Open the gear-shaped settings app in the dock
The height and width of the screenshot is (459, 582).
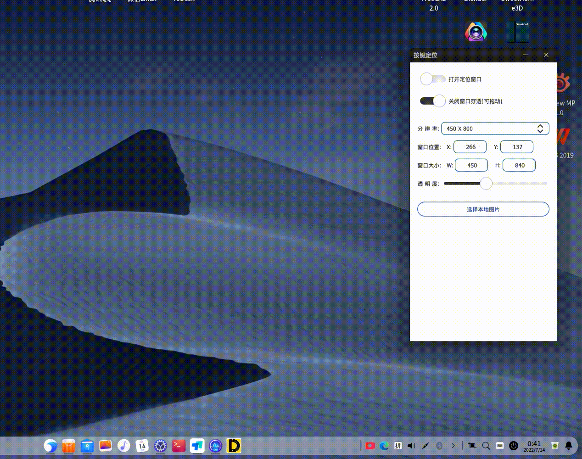tap(160, 446)
